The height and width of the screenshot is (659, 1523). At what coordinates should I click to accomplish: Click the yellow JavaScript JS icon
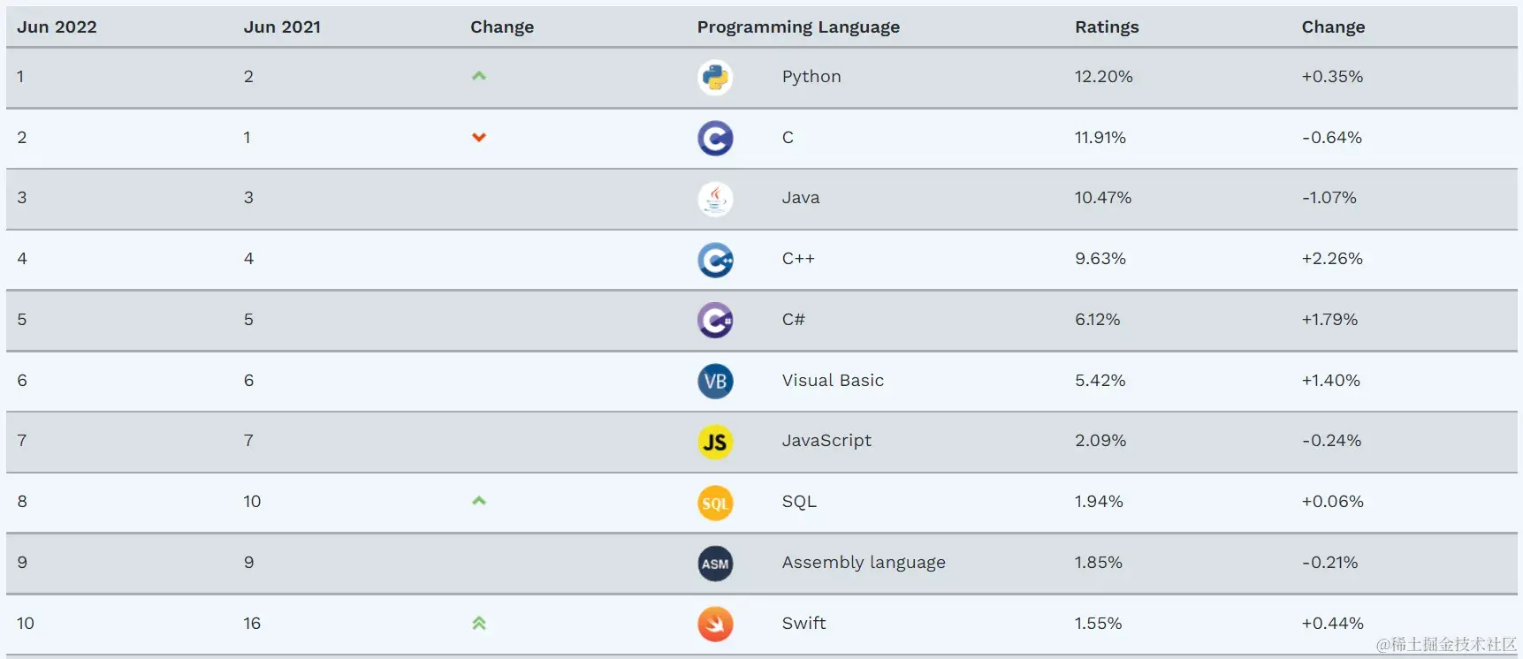pyautogui.click(x=715, y=442)
